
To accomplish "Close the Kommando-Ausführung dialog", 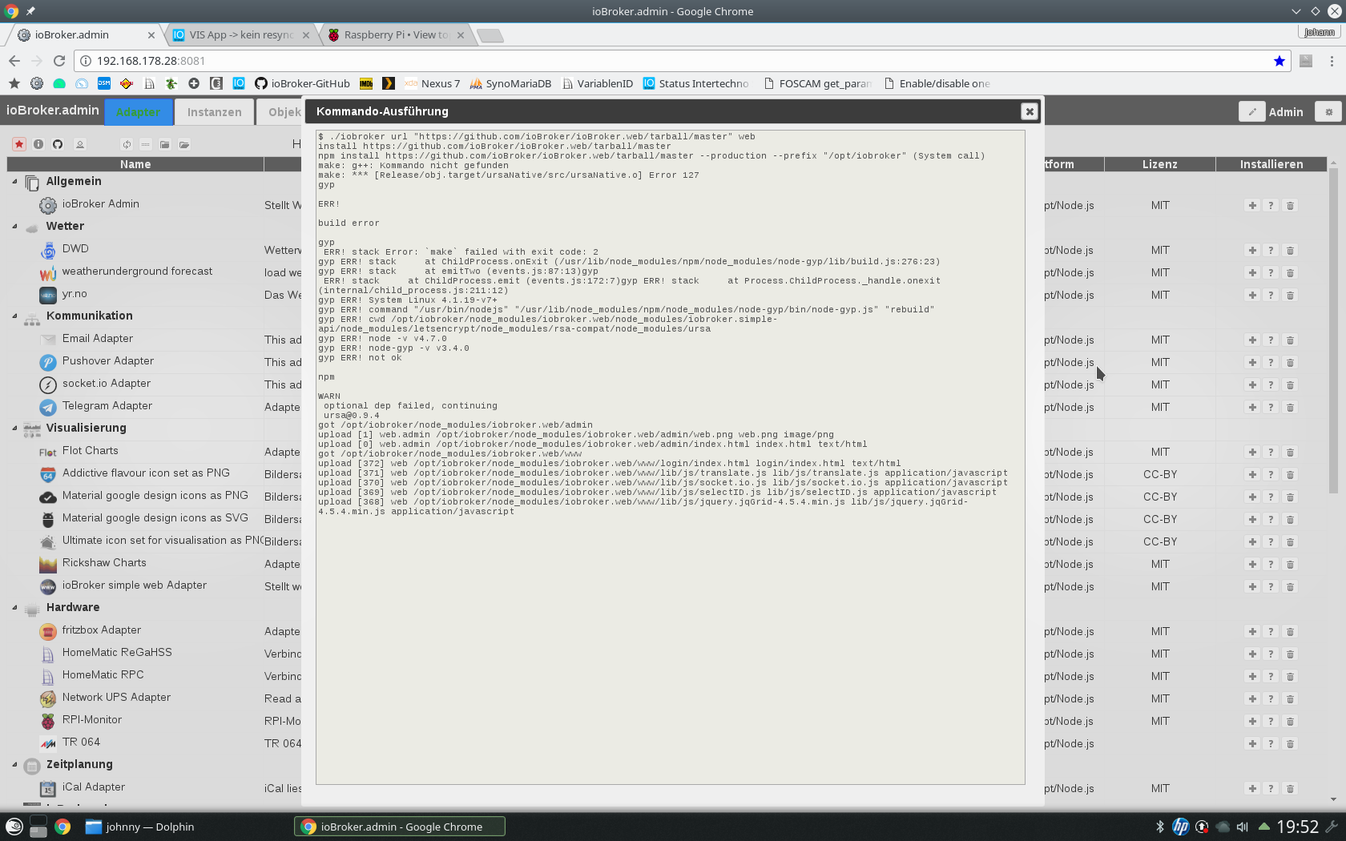I will point(1030,111).
